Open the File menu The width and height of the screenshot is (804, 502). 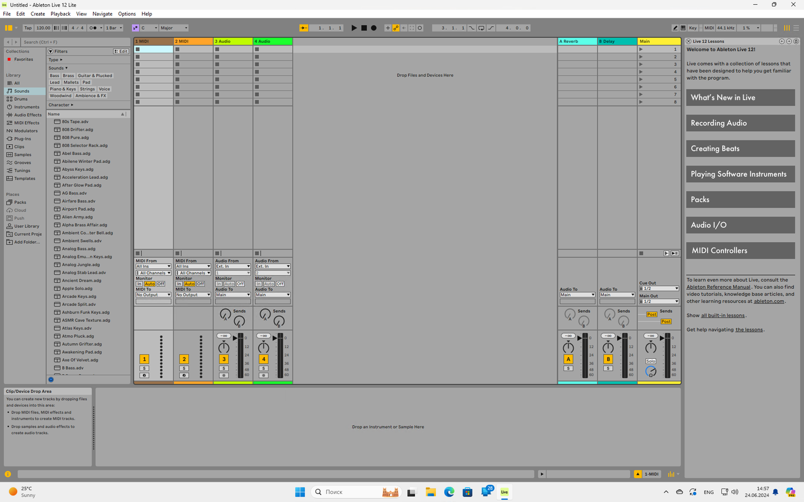coord(7,14)
